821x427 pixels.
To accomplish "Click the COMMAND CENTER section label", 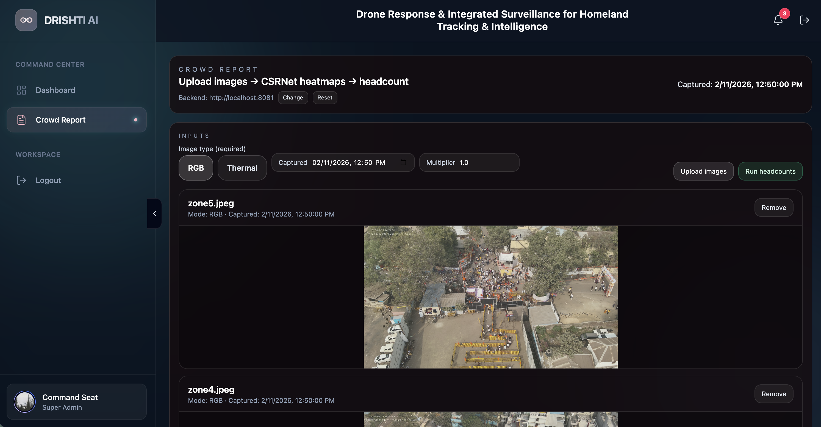I will (50, 65).
